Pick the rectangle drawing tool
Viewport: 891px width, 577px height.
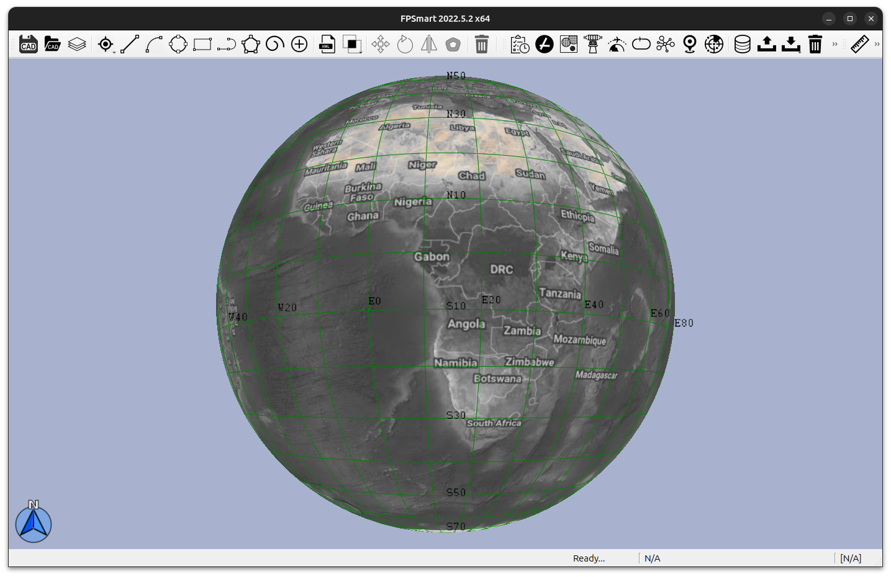202,44
